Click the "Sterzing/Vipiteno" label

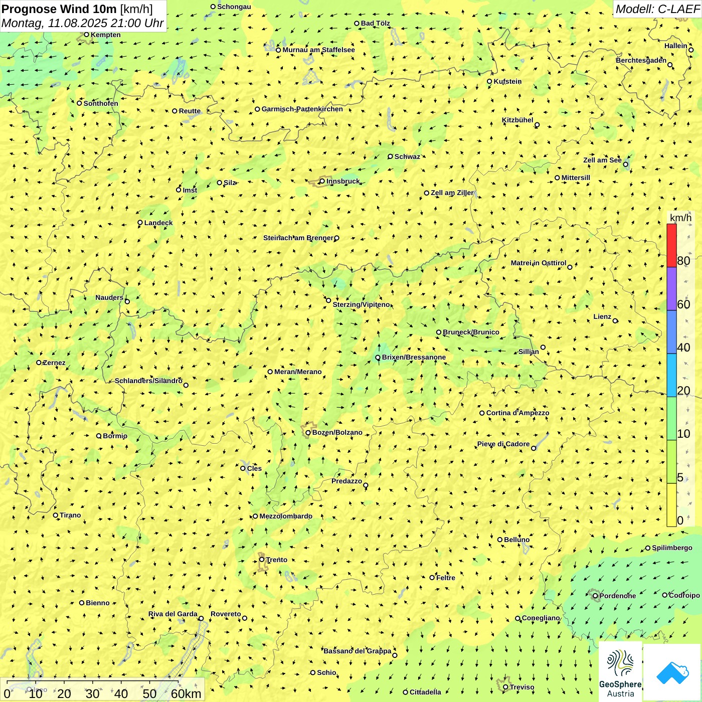[x=361, y=304]
